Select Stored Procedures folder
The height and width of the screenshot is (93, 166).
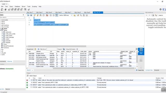coord(8,46)
